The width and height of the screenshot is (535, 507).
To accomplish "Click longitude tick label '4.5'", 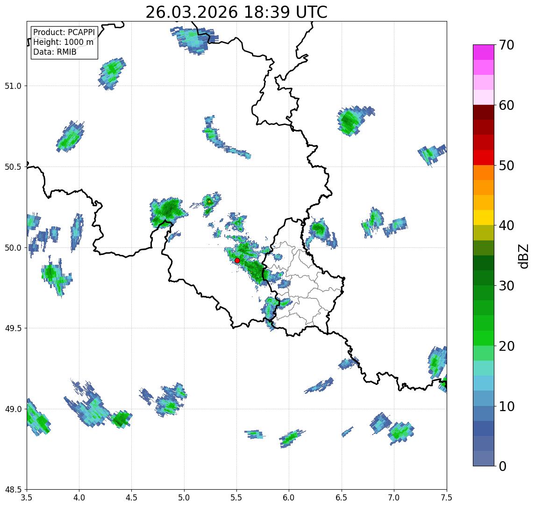I will [x=132, y=497].
